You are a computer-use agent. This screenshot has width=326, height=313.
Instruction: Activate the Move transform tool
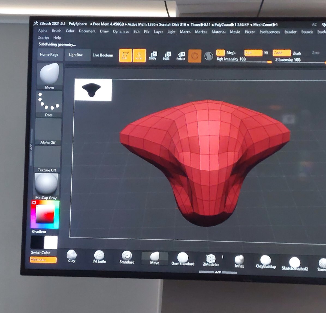[153, 56]
